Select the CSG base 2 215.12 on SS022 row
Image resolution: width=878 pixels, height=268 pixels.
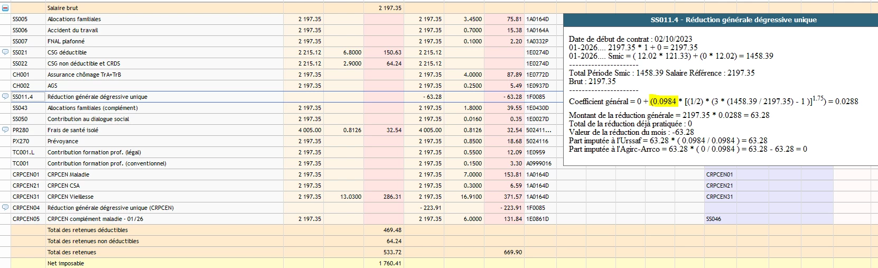tap(310, 63)
